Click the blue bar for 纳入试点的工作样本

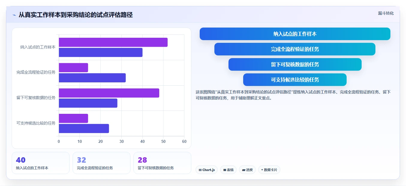[x=100, y=52]
